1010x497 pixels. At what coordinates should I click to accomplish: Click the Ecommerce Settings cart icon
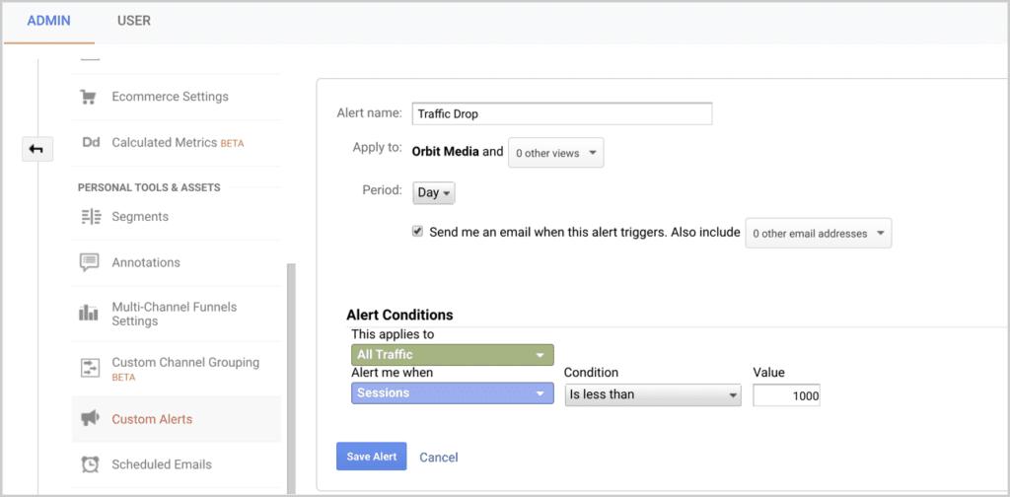[x=89, y=97]
